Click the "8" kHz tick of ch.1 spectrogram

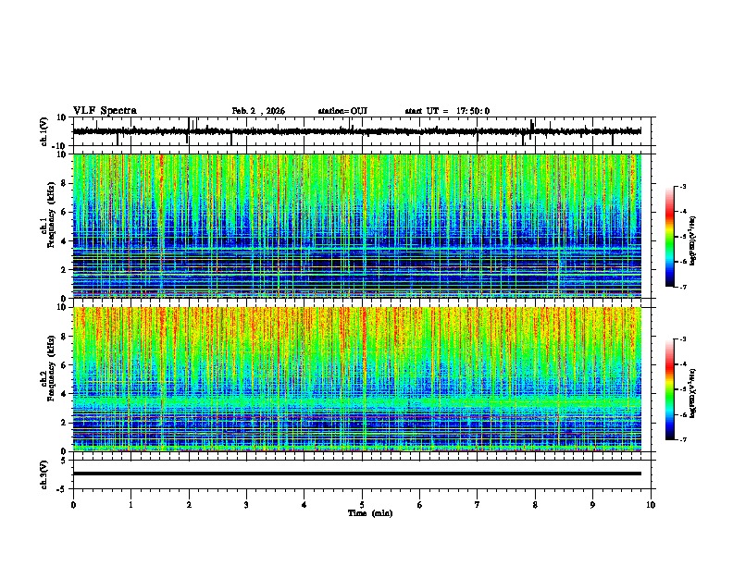tap(64, 183)
